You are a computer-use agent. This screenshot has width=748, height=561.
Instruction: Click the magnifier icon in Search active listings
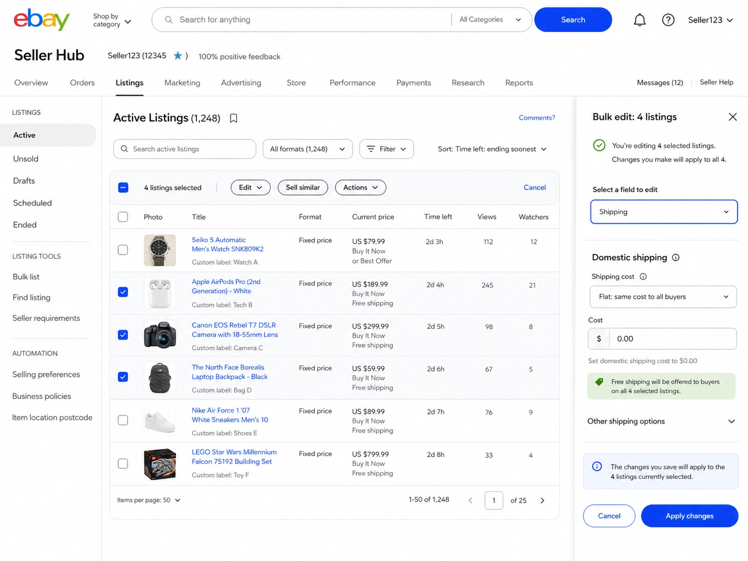pos(124,149)
